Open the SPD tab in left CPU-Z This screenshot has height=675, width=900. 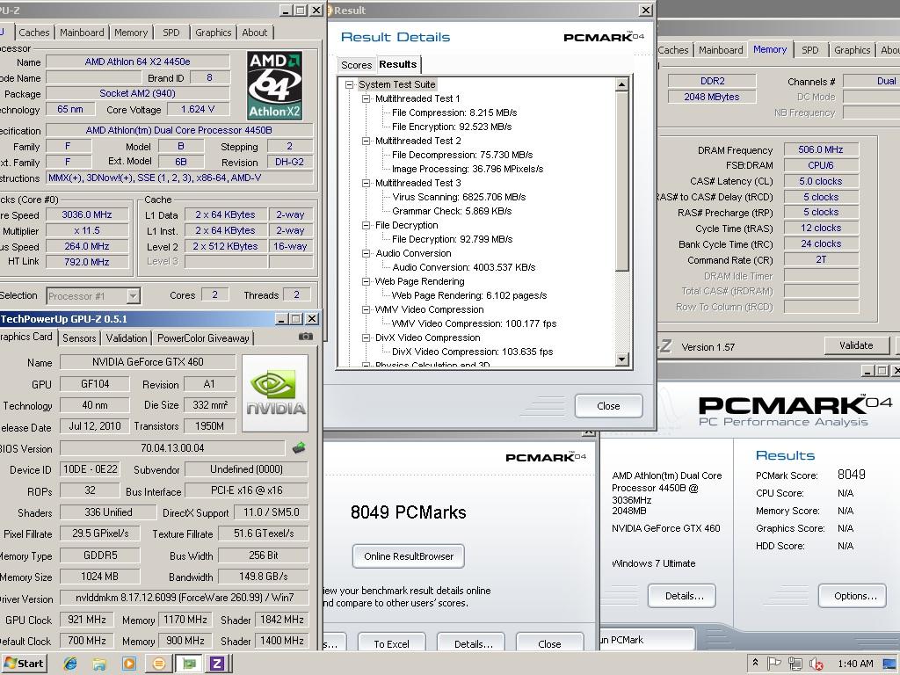click(x=171, y=33)
